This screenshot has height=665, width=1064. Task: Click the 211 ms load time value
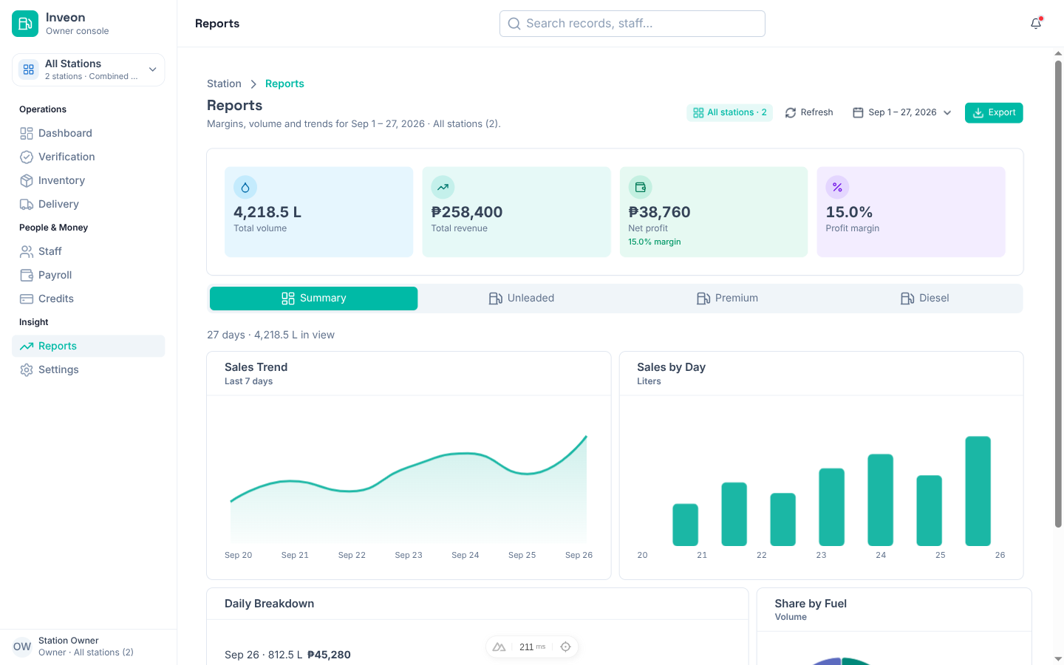click(x=532, y=647)
